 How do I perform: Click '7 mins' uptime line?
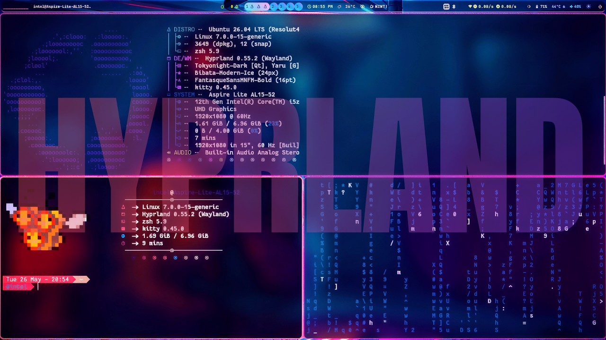click(205, 138)
